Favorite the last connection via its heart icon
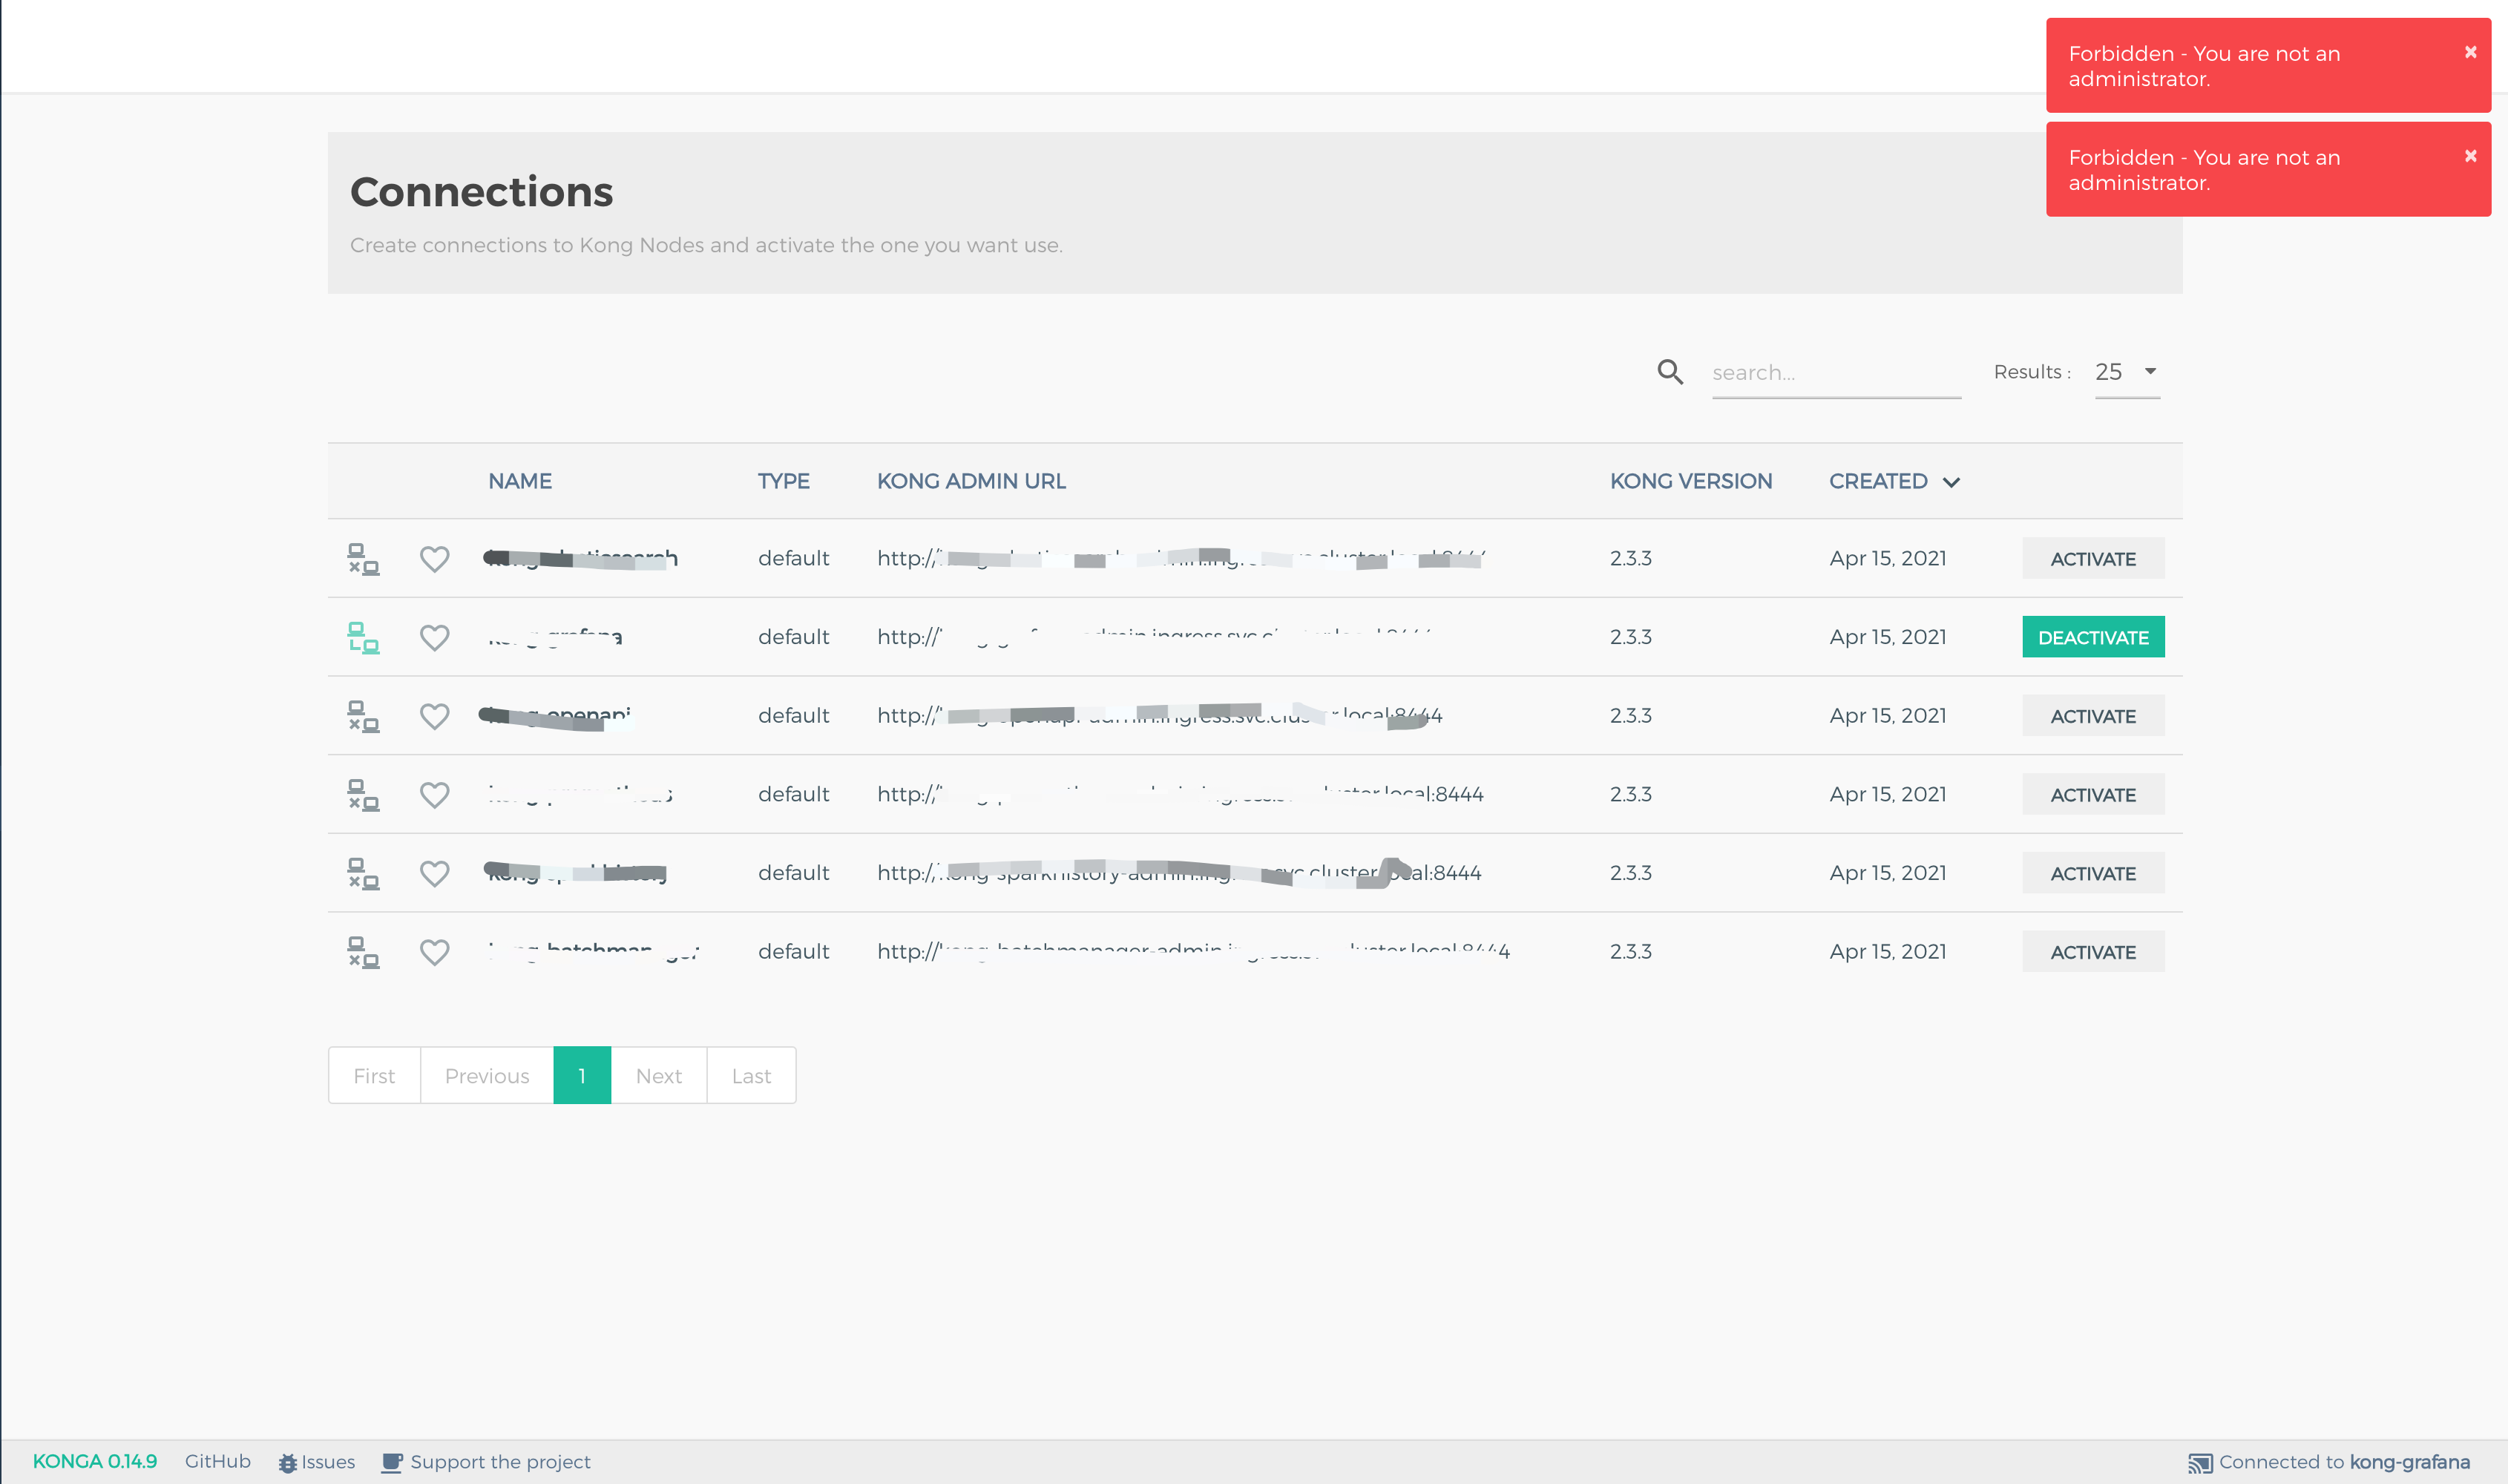The image size is (2508, 1484). pos(435,952)
